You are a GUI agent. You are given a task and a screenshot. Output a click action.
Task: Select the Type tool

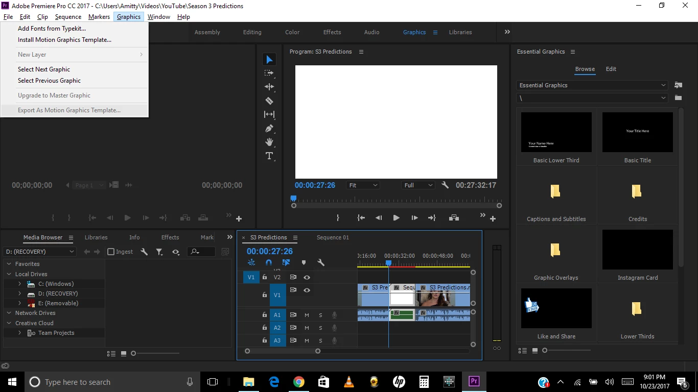(x=269, y=156)
